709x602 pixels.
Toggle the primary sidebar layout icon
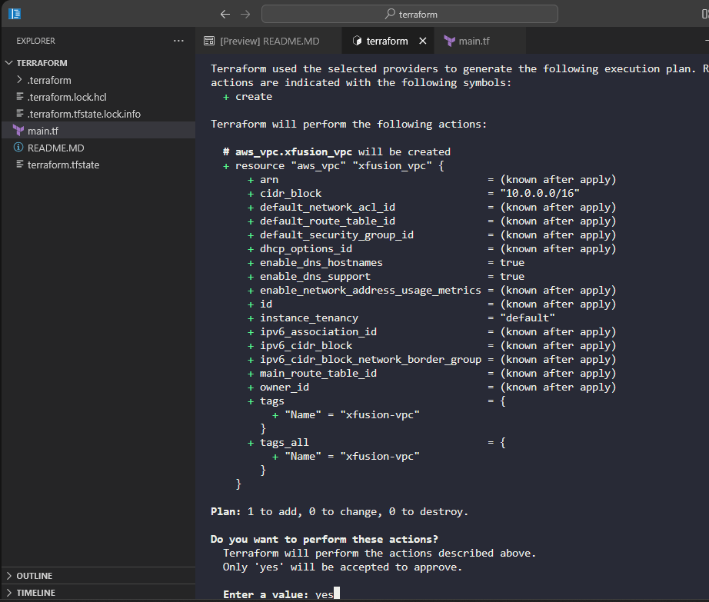[x=15, y=14]
